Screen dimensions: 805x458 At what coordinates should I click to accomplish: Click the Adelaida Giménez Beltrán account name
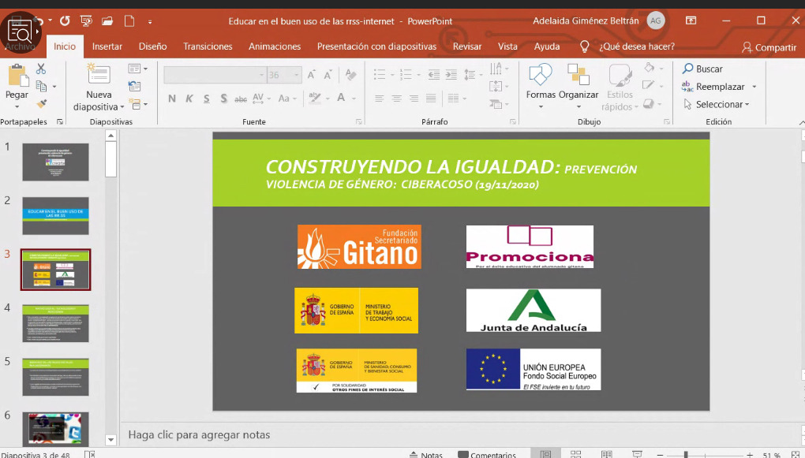pos(586,21)
